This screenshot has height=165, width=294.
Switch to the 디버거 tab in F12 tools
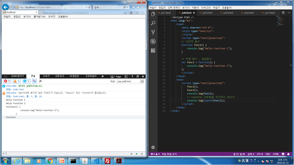[46, 76]
